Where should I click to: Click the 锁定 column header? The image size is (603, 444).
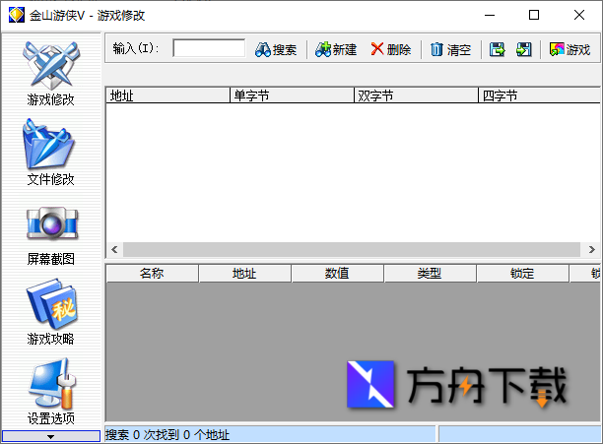point(522,274)
